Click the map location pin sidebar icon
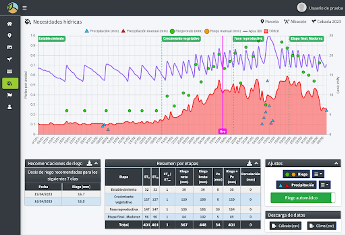The image size is (345, 235). tap(9, 36)
